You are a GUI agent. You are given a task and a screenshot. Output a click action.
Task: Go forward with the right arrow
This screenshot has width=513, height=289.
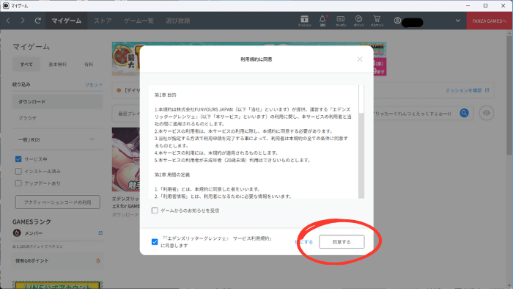click(23, 21)
